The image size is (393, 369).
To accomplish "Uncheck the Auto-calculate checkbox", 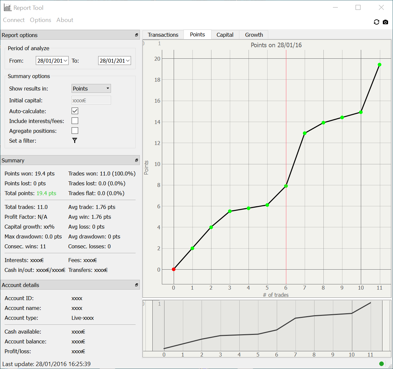I will (75, 111).
